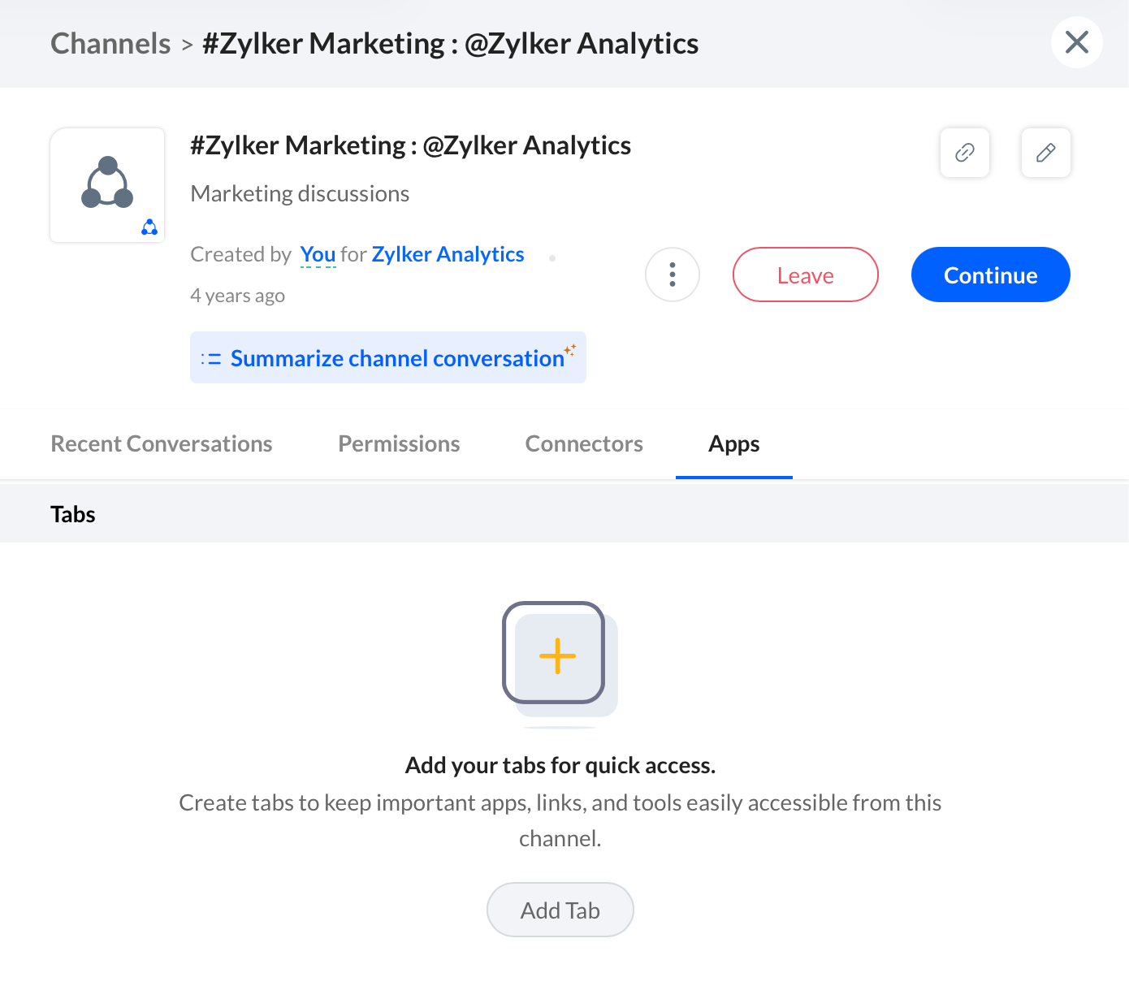Image resolution: width=1129 pixels, height=986 pixels.
Task: Click the channel avatar image
Action: click(x=107, y=185)
